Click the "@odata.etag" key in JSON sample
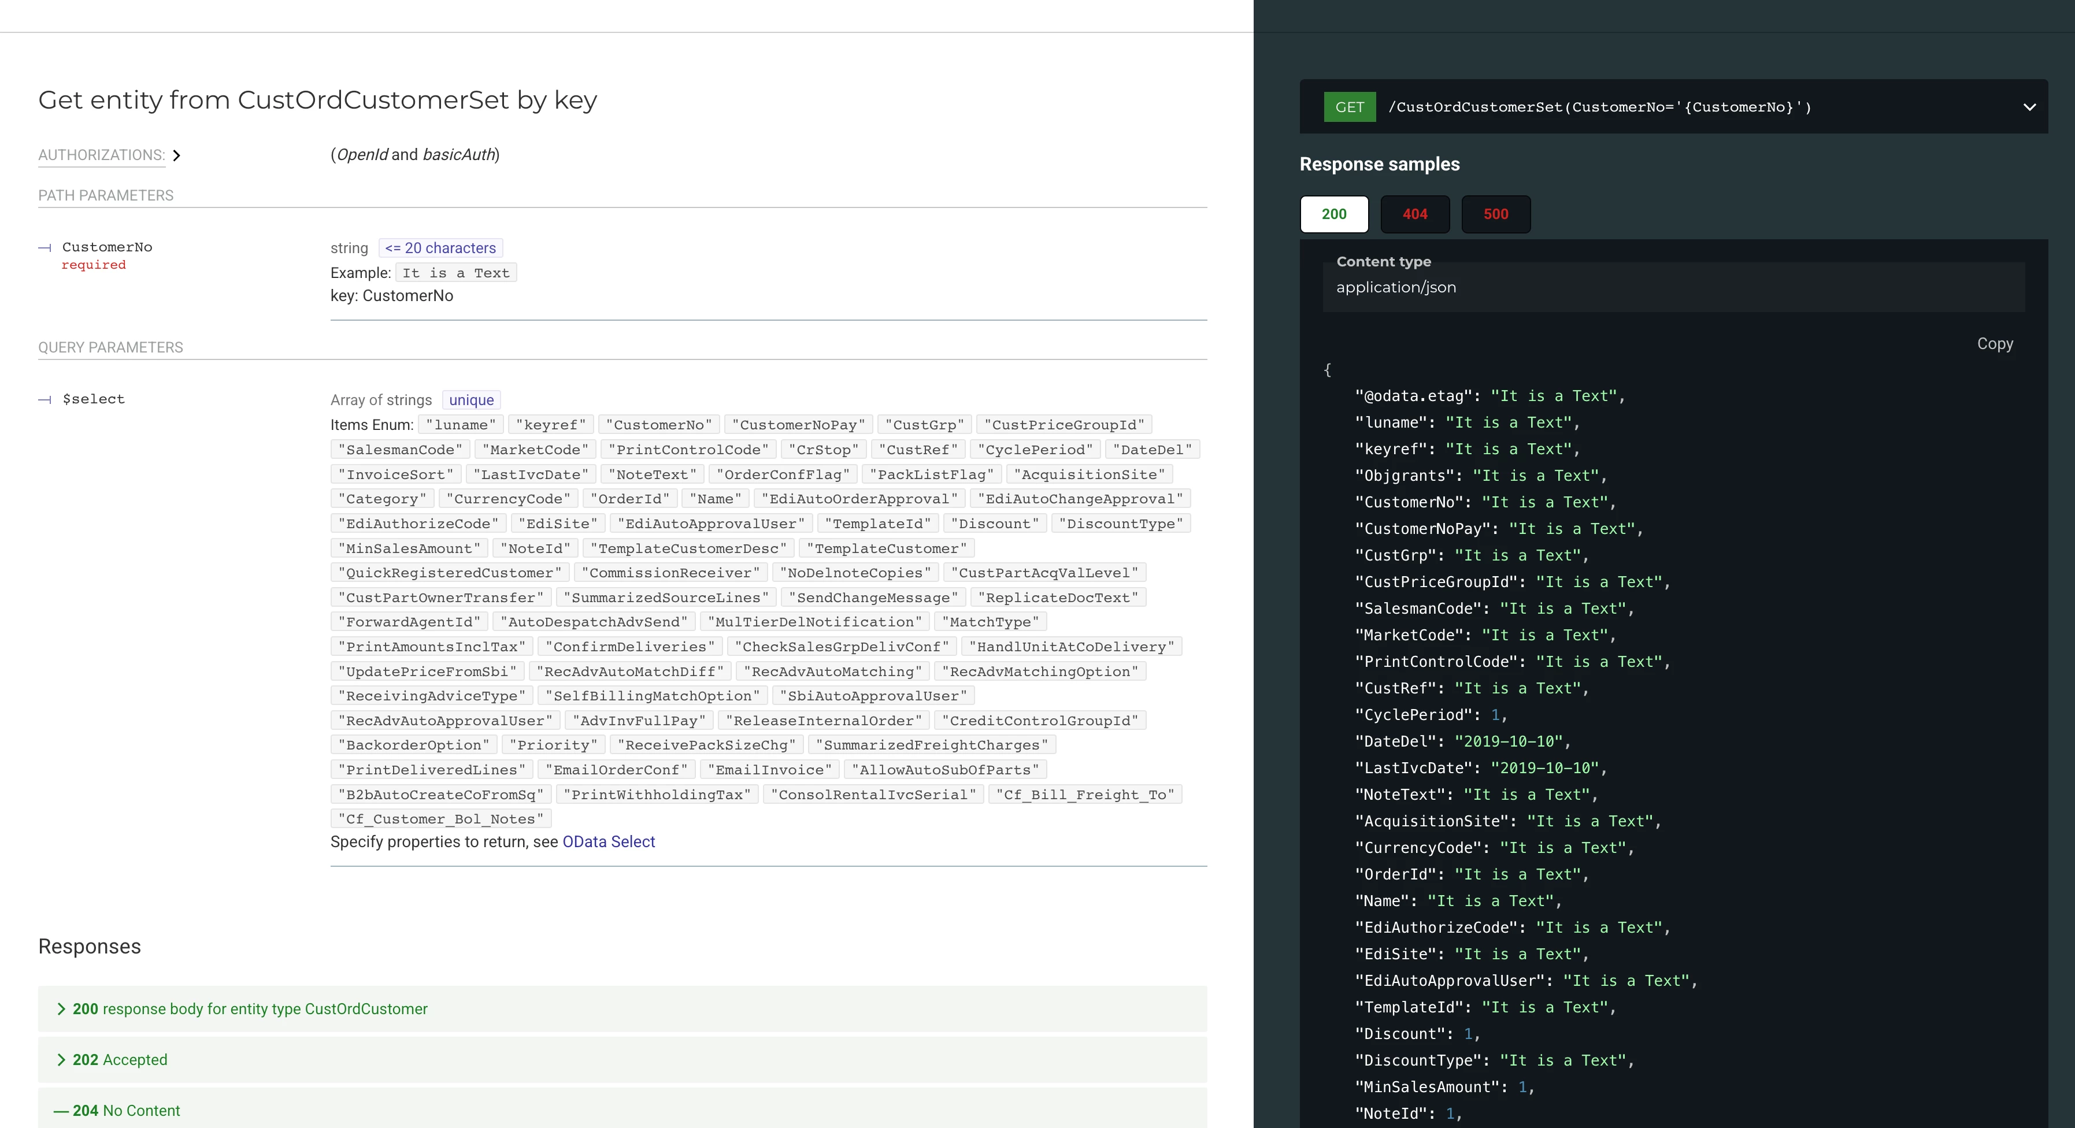 click(1413, 396)
